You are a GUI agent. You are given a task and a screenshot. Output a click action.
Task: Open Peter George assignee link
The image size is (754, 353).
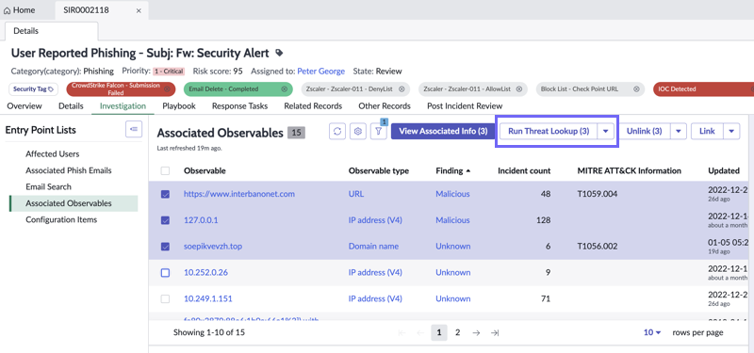pyautogui.click(x=320, y=72)
